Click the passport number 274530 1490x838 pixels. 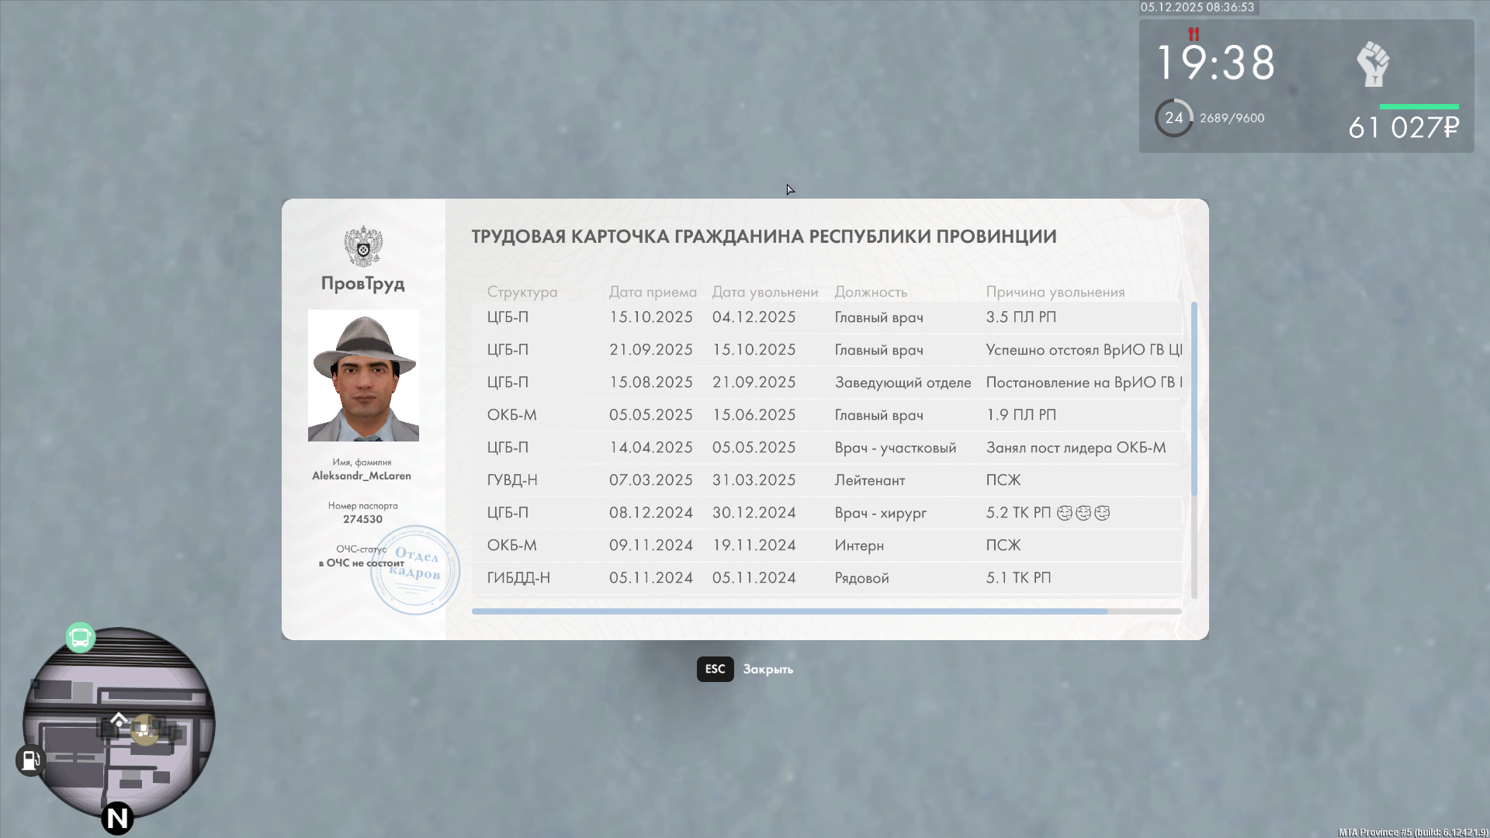click(x=362, y=519)
